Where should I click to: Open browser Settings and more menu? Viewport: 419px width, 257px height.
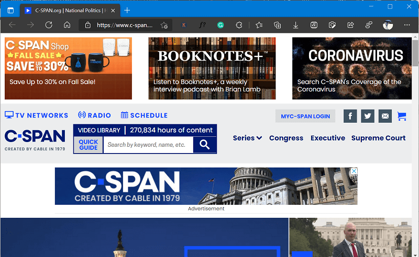pos(407,25)
